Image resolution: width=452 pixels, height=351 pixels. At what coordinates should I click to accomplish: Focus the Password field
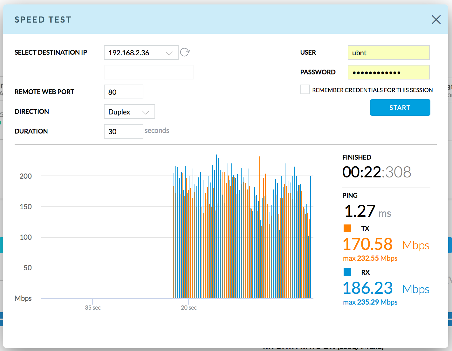click(x=388, y=72)
